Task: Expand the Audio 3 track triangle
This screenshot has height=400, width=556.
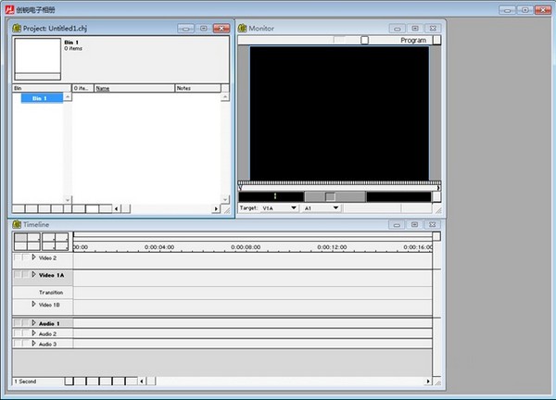Action: tap(34, 344)
